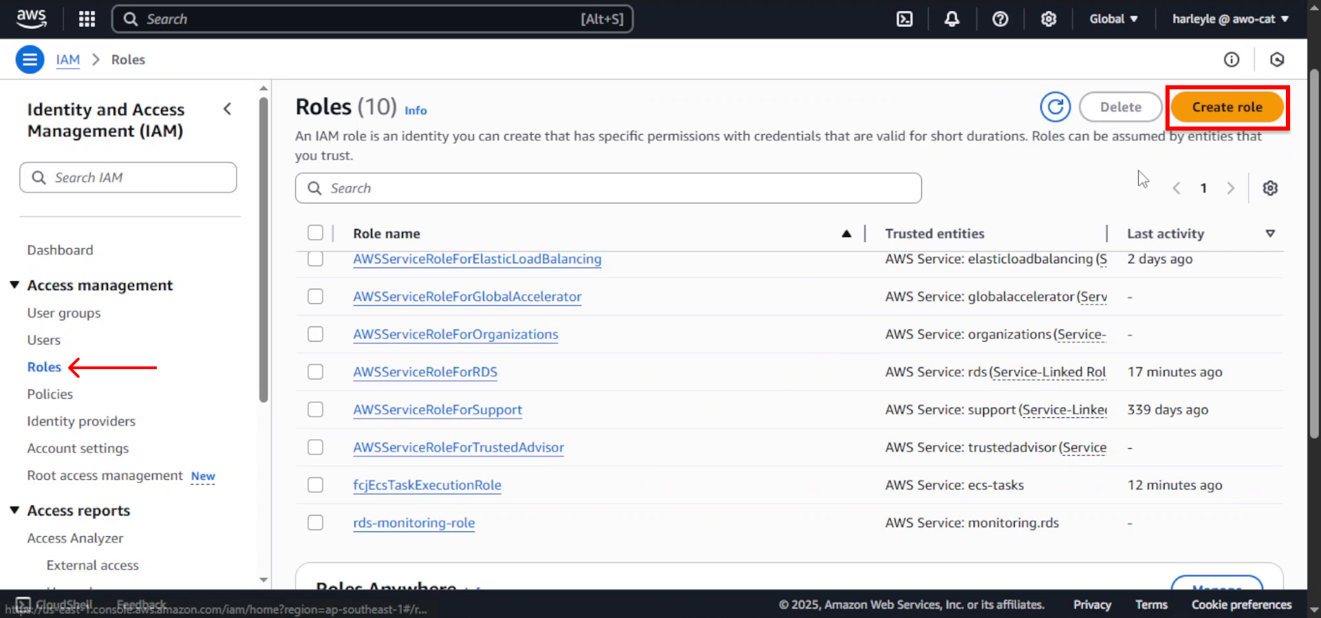Screen dimensions: 1321x618
Task: Open the top bar settings gear
Action: pyautogui.click(x=1049, y=19)
